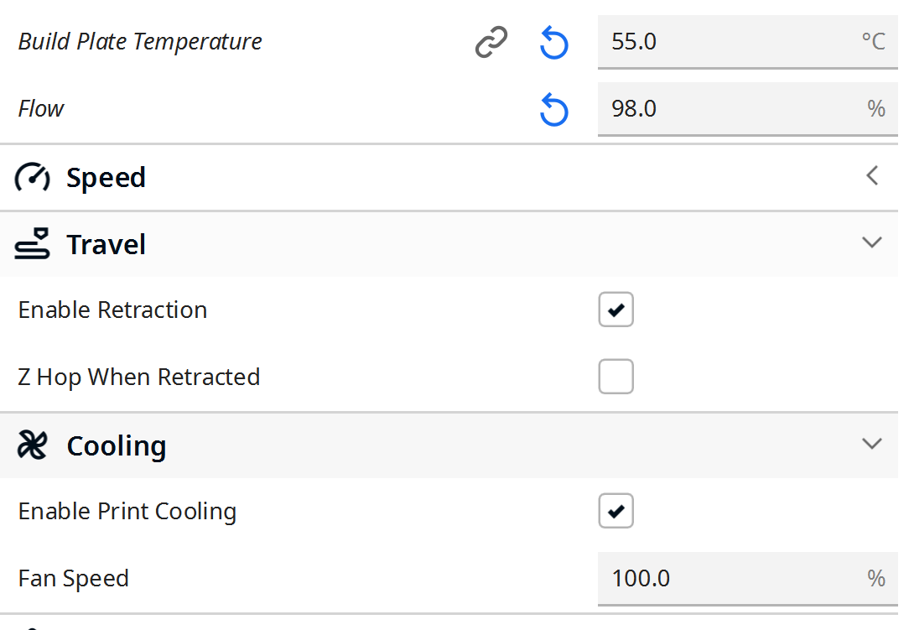Reset the Flow value with the blue arrow
Viewport: 909px width, 630px height.
pyautogui.click(x=553, y=109)
